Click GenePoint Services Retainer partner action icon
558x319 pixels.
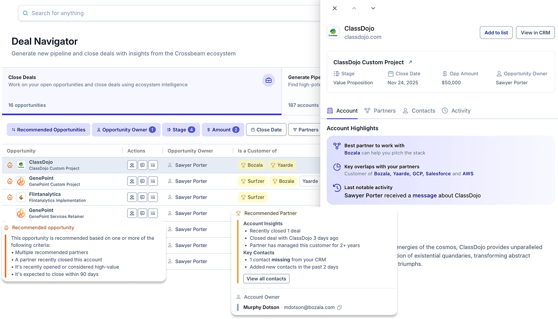(132, 213)
